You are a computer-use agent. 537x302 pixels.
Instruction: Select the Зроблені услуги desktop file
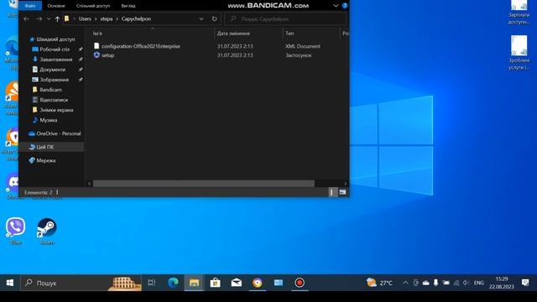[519, 53]
